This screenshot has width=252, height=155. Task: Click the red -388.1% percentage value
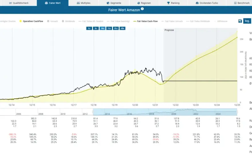pos(12,134)
